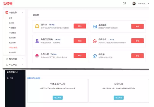Select 入驻 in the dark sidebar
The width and height of the screenshot is (154, 107).
(x=11, y=78)
